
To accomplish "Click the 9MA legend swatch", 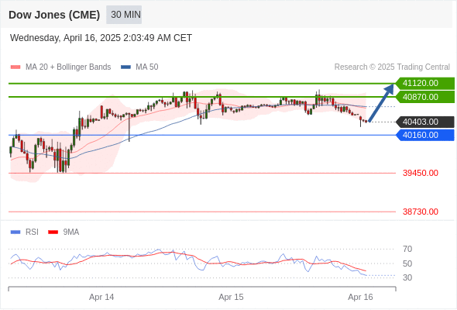I will (53, 232).
